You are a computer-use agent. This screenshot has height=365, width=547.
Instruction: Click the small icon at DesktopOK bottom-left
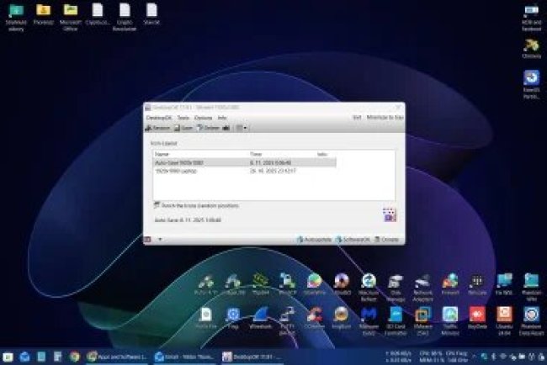tap(147, 240)
